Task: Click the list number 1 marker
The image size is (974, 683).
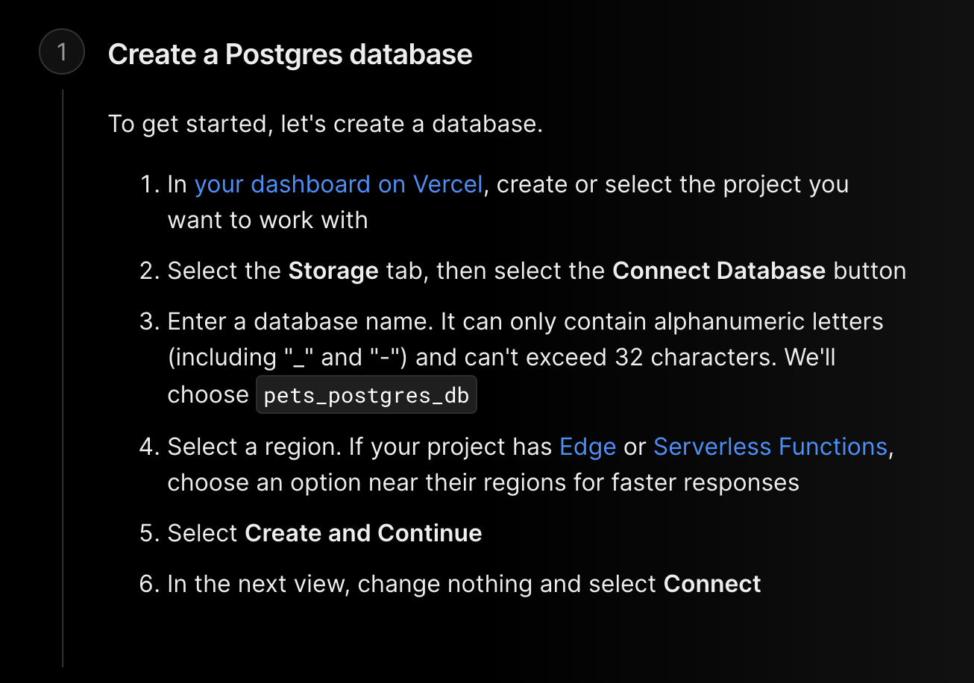Action: point(150,184)
